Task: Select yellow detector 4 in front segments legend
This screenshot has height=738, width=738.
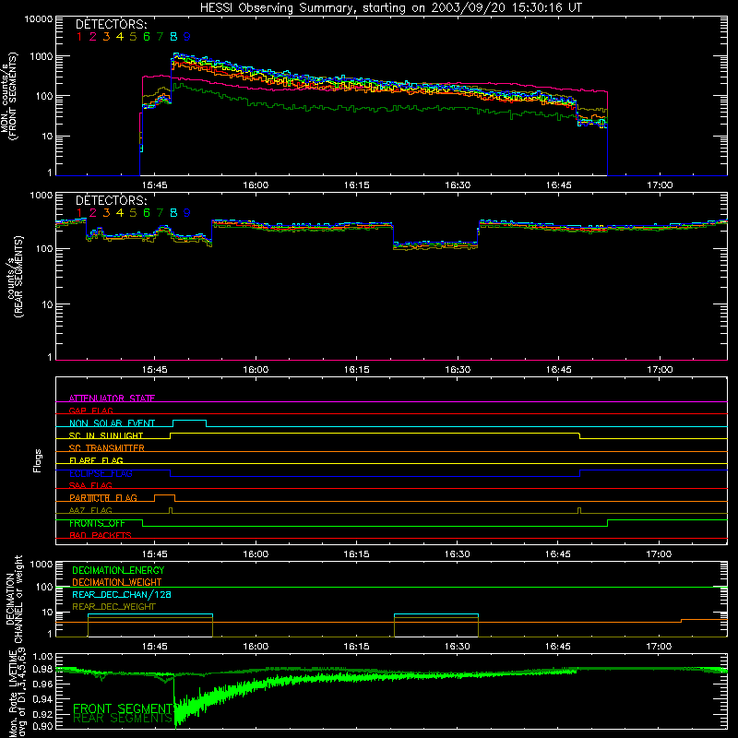Action: click(x=120, y=37)
